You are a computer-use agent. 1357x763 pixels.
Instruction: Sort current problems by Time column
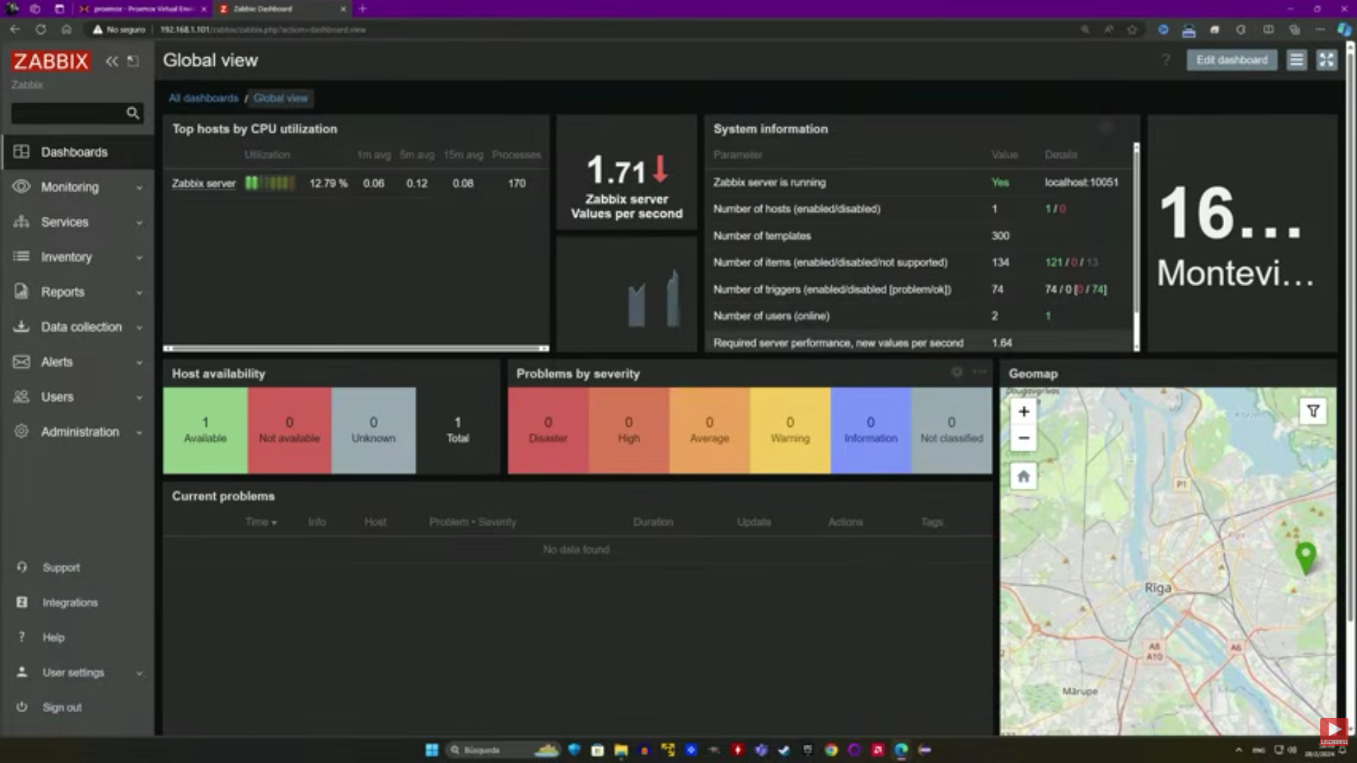[261, 522]
